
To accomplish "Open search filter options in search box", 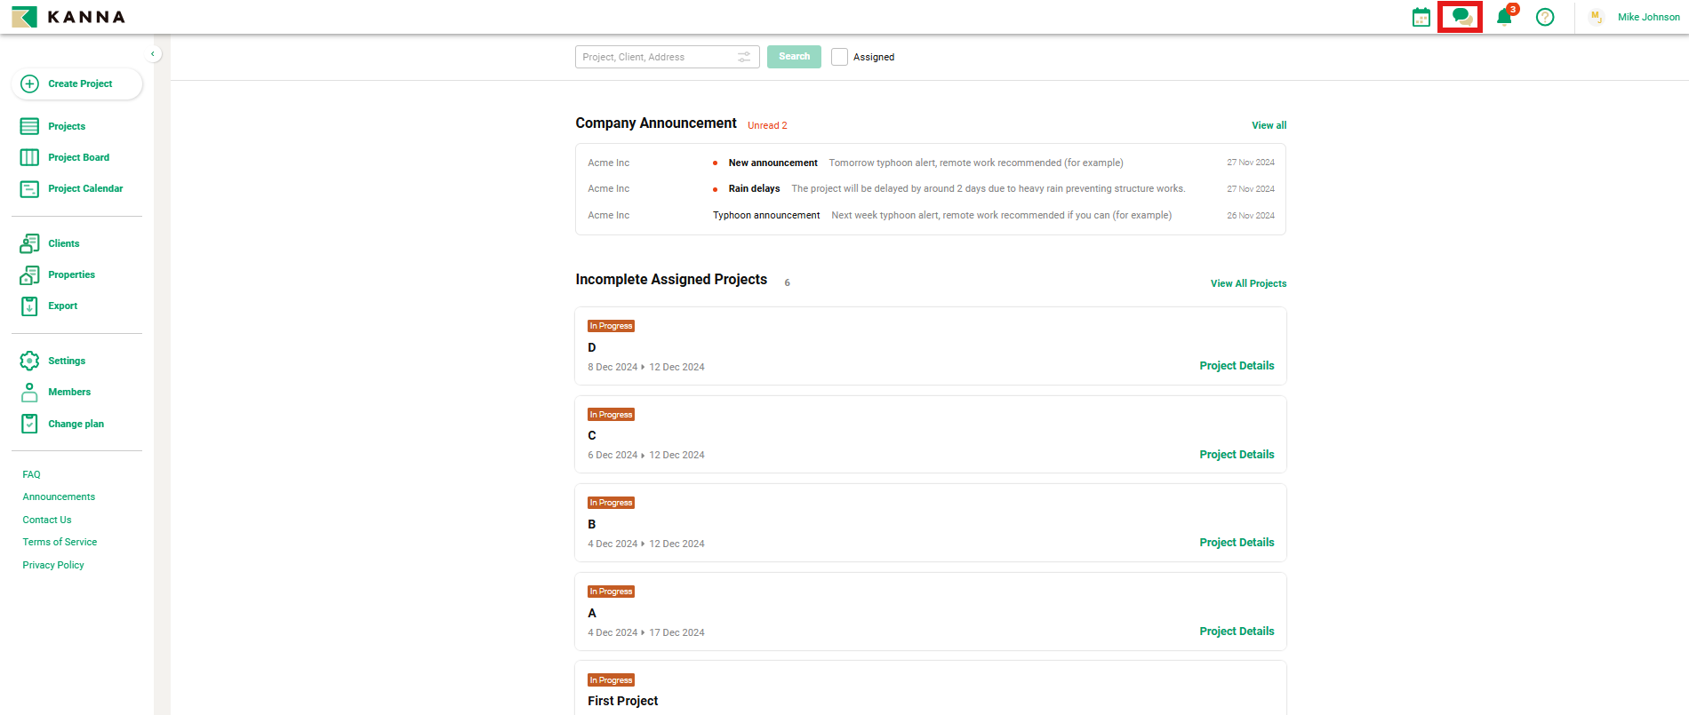I will click(x=744, y=57).
